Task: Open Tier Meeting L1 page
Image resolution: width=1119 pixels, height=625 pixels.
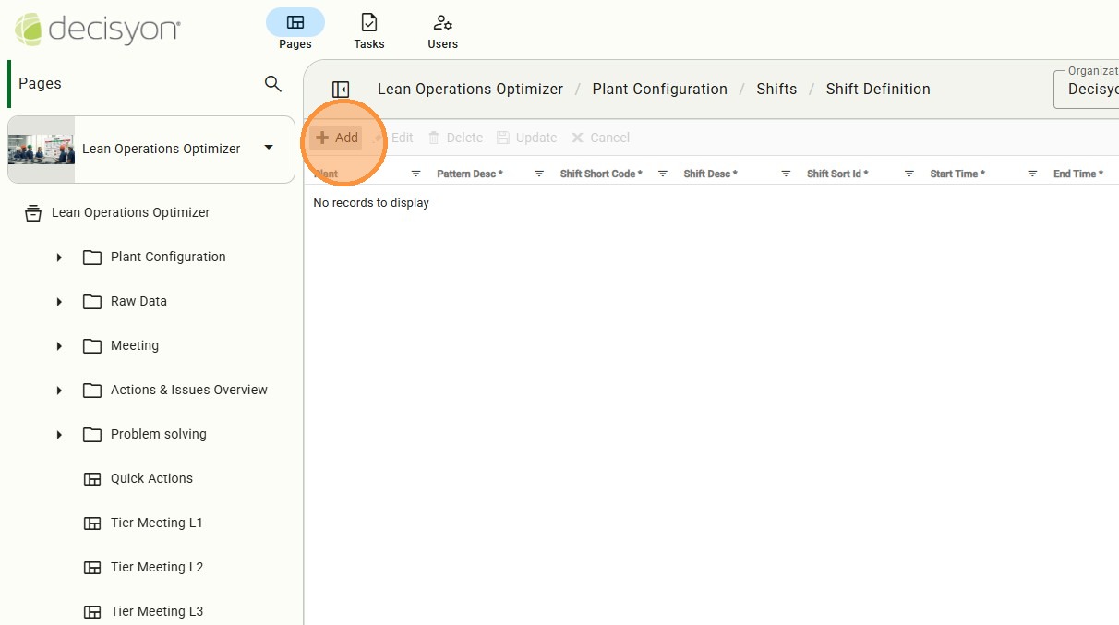Action: pyautogui.click(x=156, y=523)
